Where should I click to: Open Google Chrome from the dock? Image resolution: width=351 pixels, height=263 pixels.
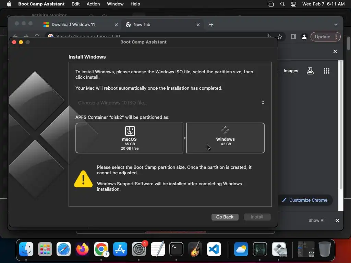[101, 249]
